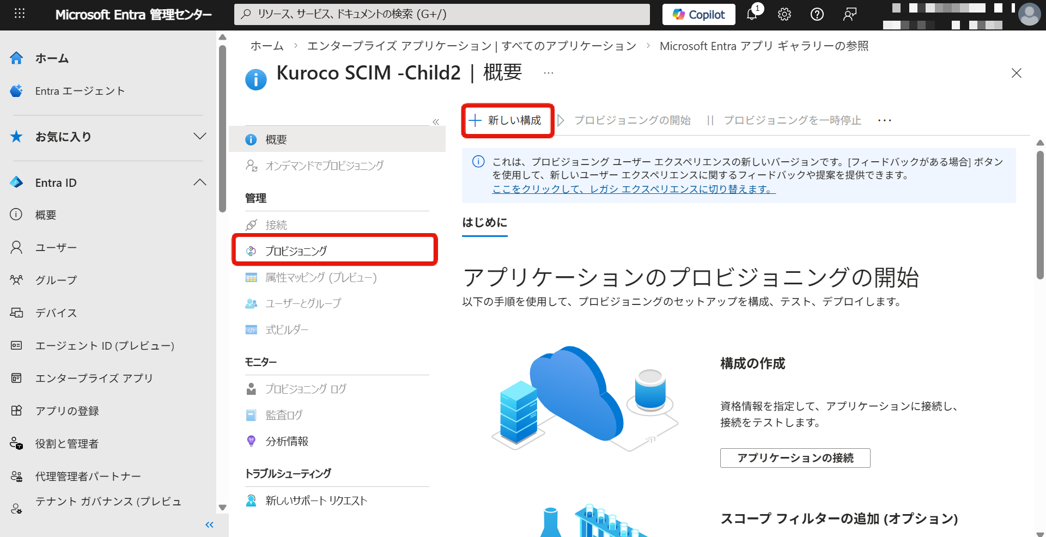Open デバイス from the sidebar

pos(56,313)
